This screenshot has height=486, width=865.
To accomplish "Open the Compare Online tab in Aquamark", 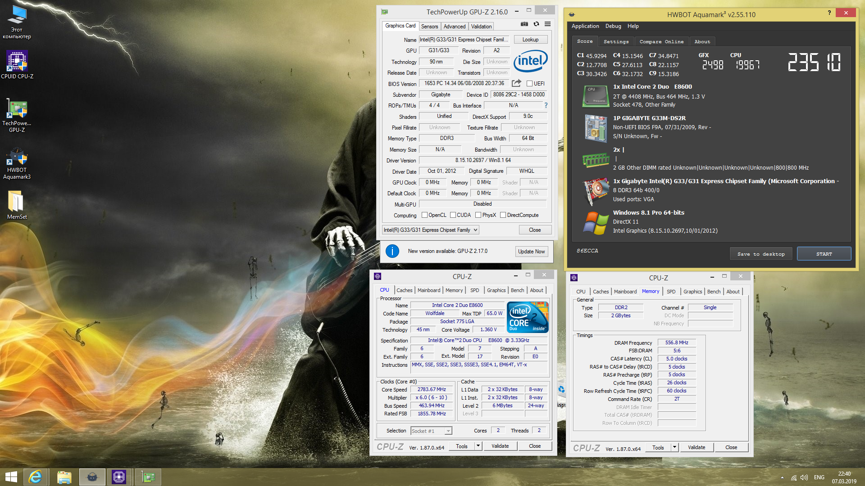I will tap(661, 41).
